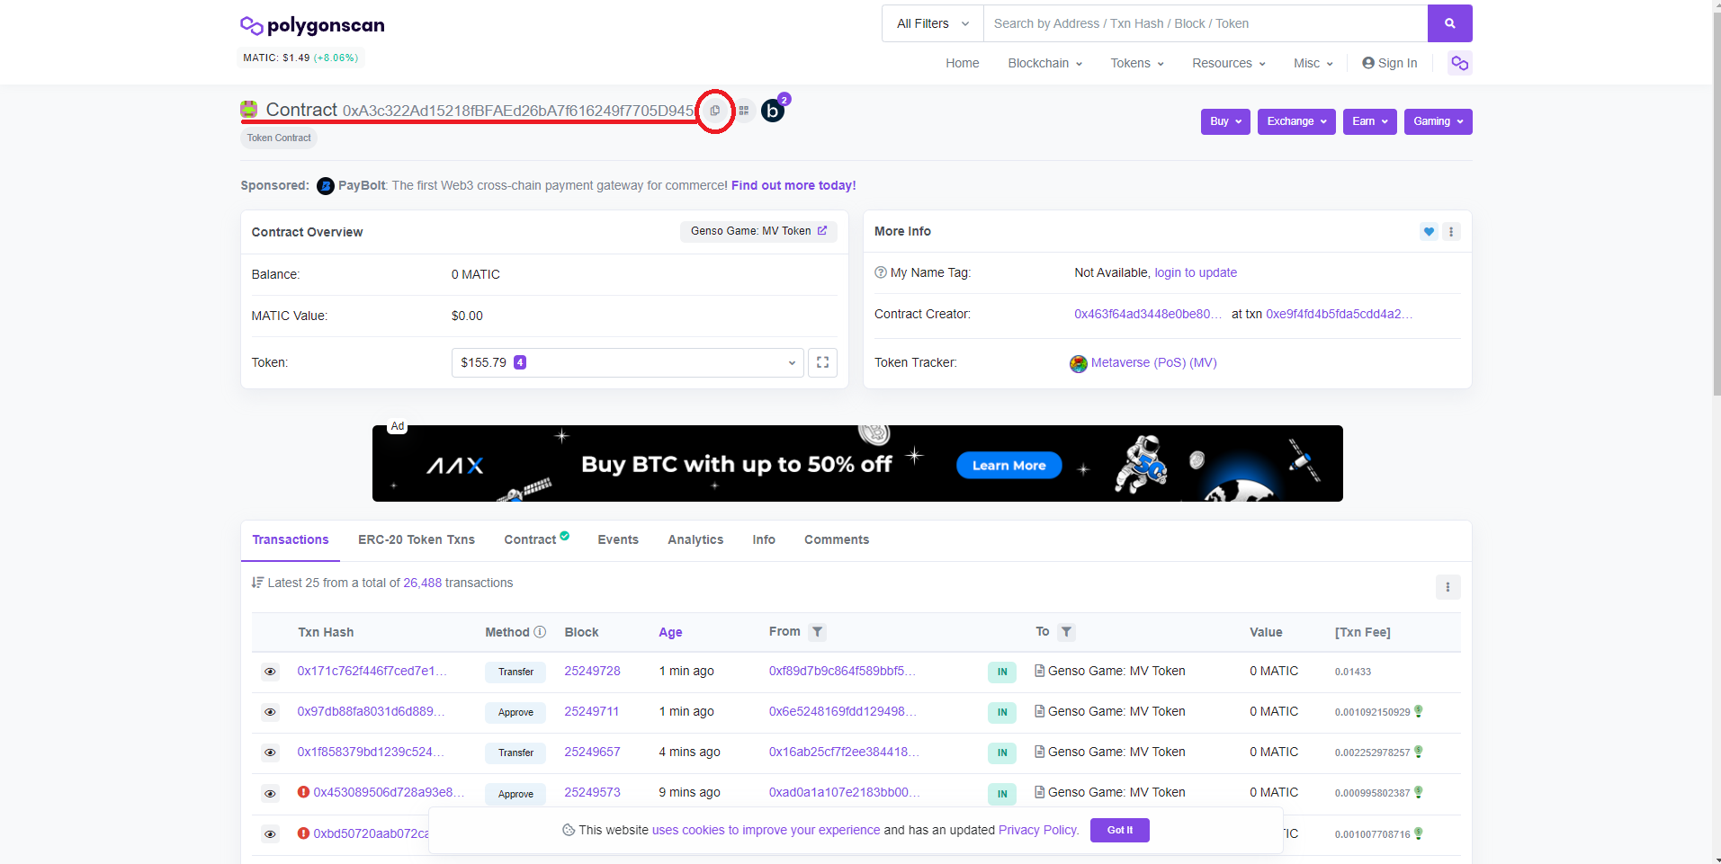
Task: Open the All Filters dropdown
Action: pyautogui.click(x=933, y=23)
